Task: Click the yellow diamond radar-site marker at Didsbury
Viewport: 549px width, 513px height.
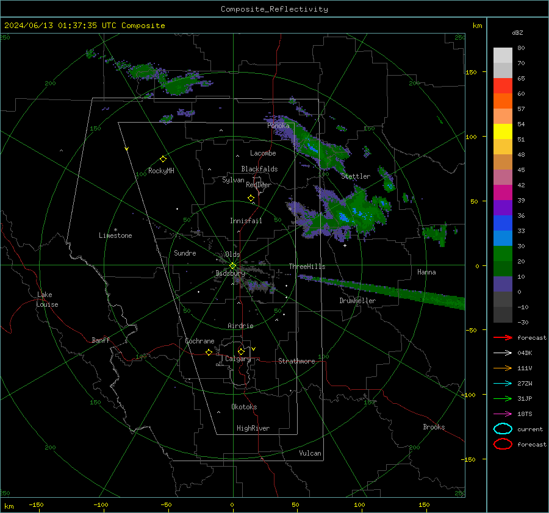Action: click(232, 266)
